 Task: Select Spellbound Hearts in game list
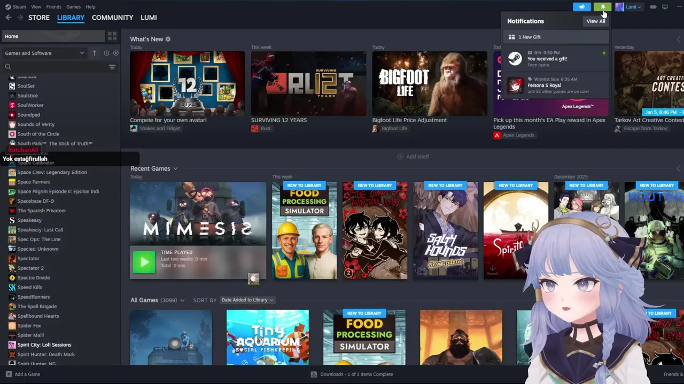[38, 316]
